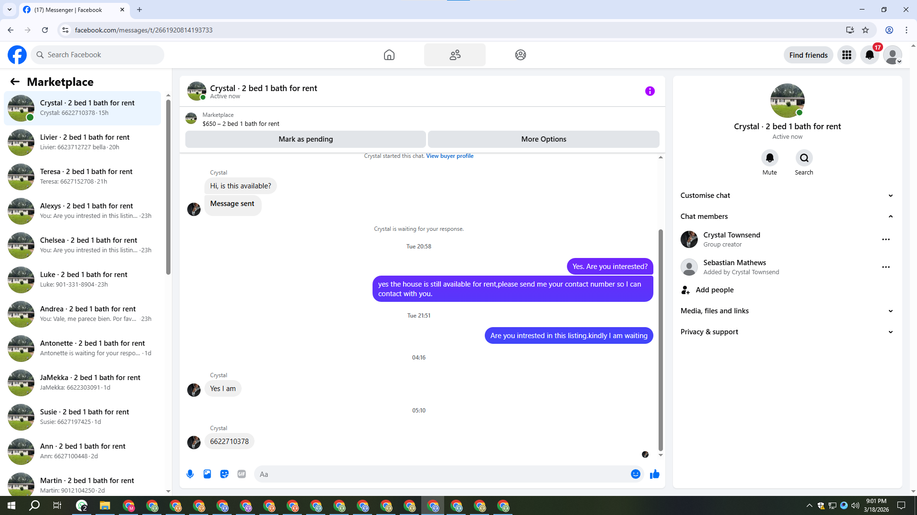This screenshot has width=917, height=515.
Task: Click the voice clip microphone icon
Action: (x=190, y=474)
